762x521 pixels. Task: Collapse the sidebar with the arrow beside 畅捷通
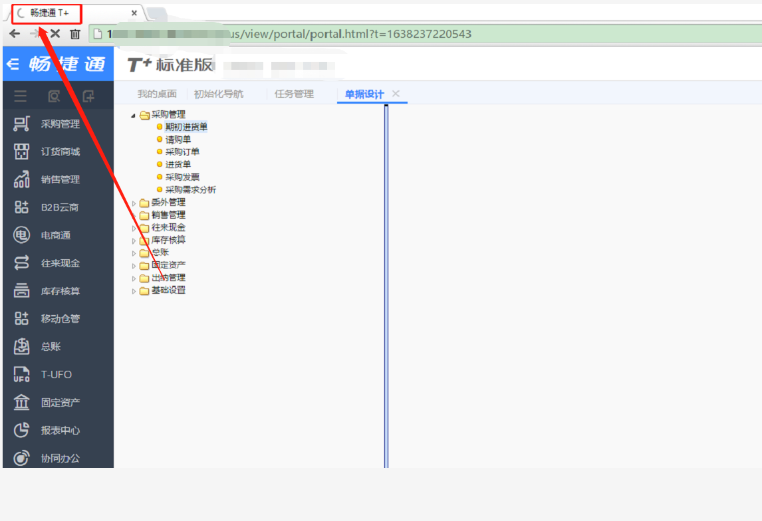click(13, 64)
